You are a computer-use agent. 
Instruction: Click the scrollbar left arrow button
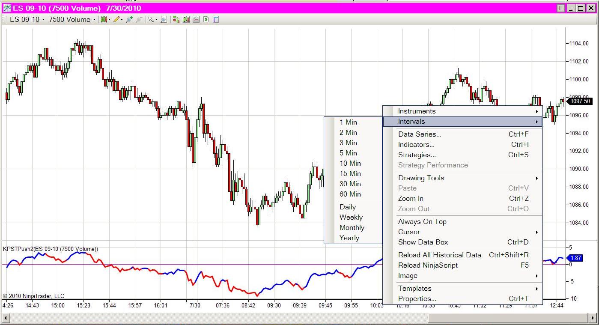pyautogui.click(x=6, y=318)
